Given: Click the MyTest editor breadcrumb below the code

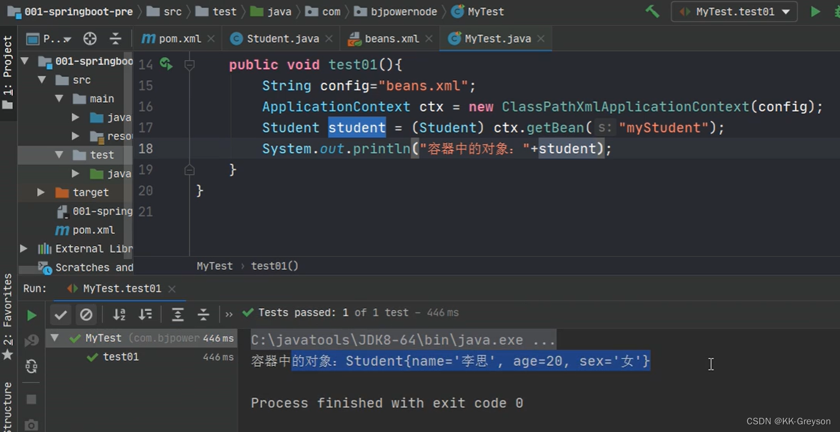Looking at the screenshot, I should (214, 266).
